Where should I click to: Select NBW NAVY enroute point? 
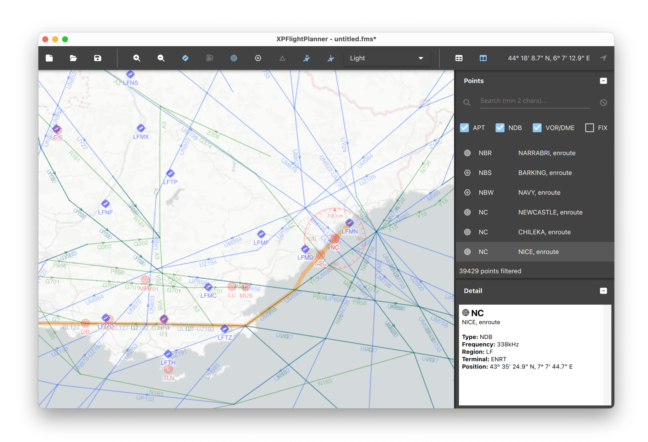[535, 192]
